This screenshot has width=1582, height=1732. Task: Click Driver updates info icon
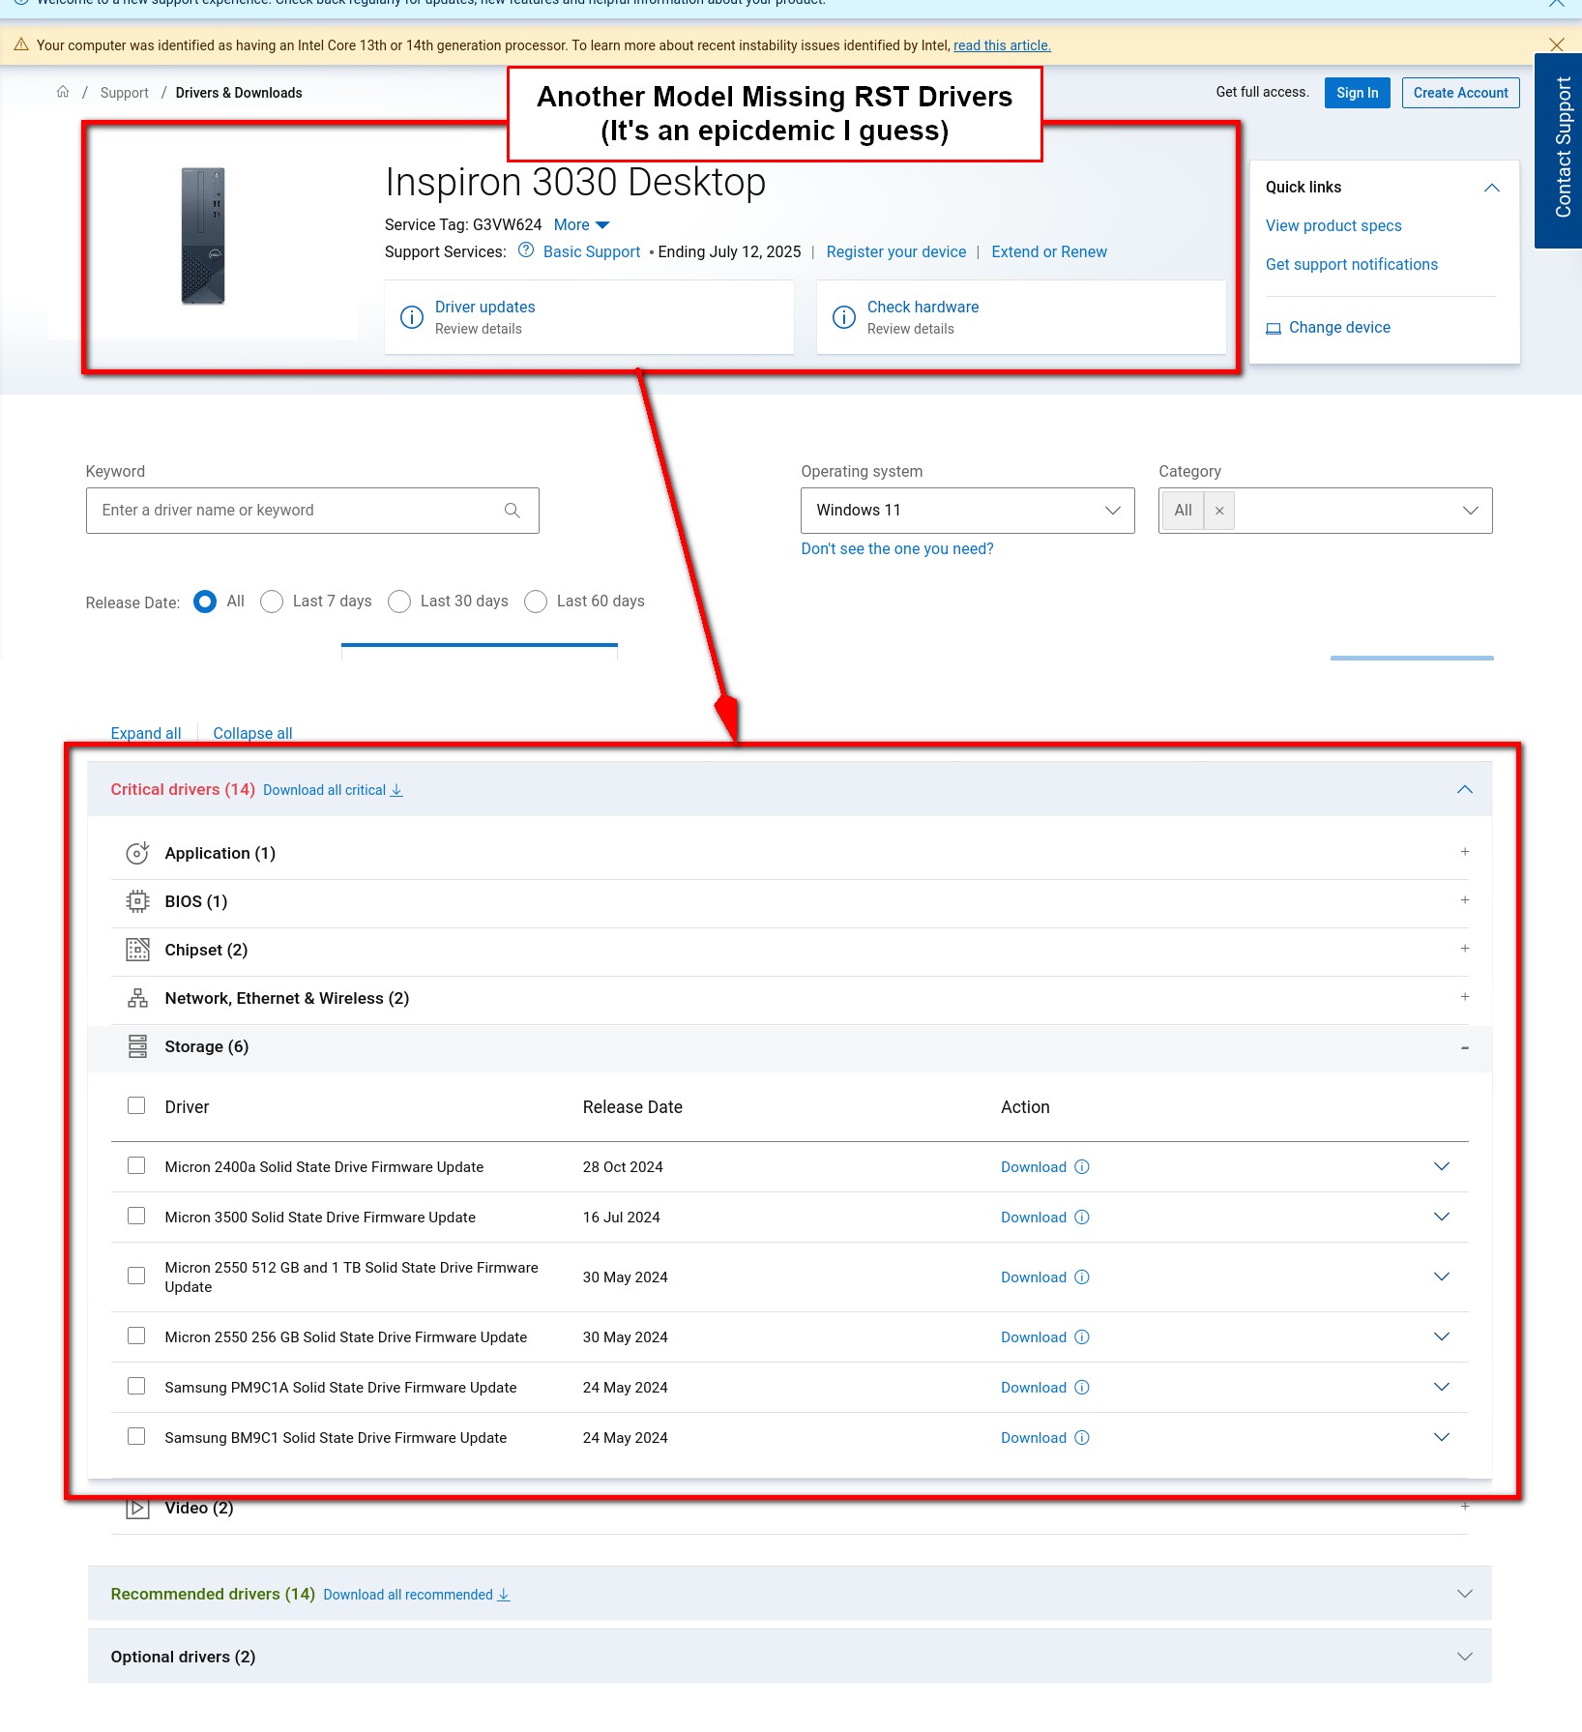click(x=412, y=317)
